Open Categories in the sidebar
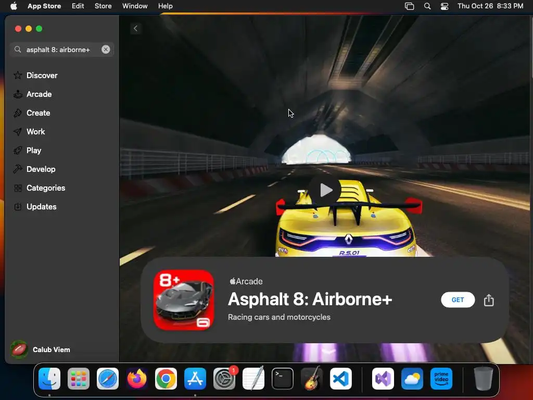Screen dimensions: 533x400 point(39,187)
